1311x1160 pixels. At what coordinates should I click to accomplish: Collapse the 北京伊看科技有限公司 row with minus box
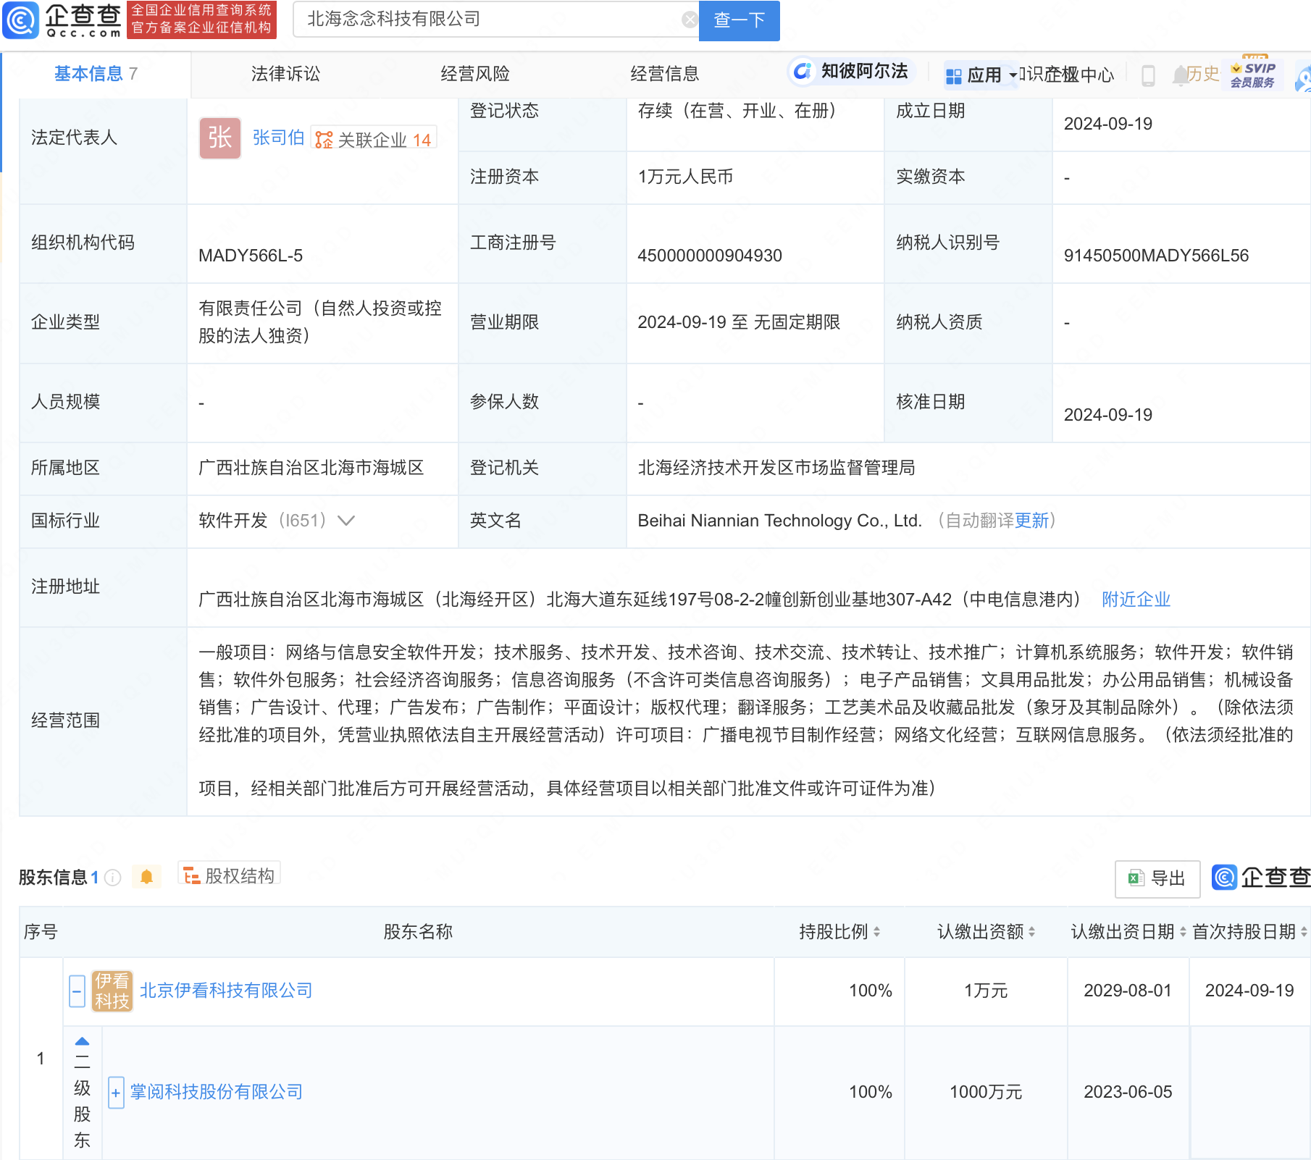click(x=77, y=991)
